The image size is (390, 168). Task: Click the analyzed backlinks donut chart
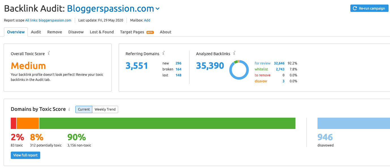click(x=238, y=70)
